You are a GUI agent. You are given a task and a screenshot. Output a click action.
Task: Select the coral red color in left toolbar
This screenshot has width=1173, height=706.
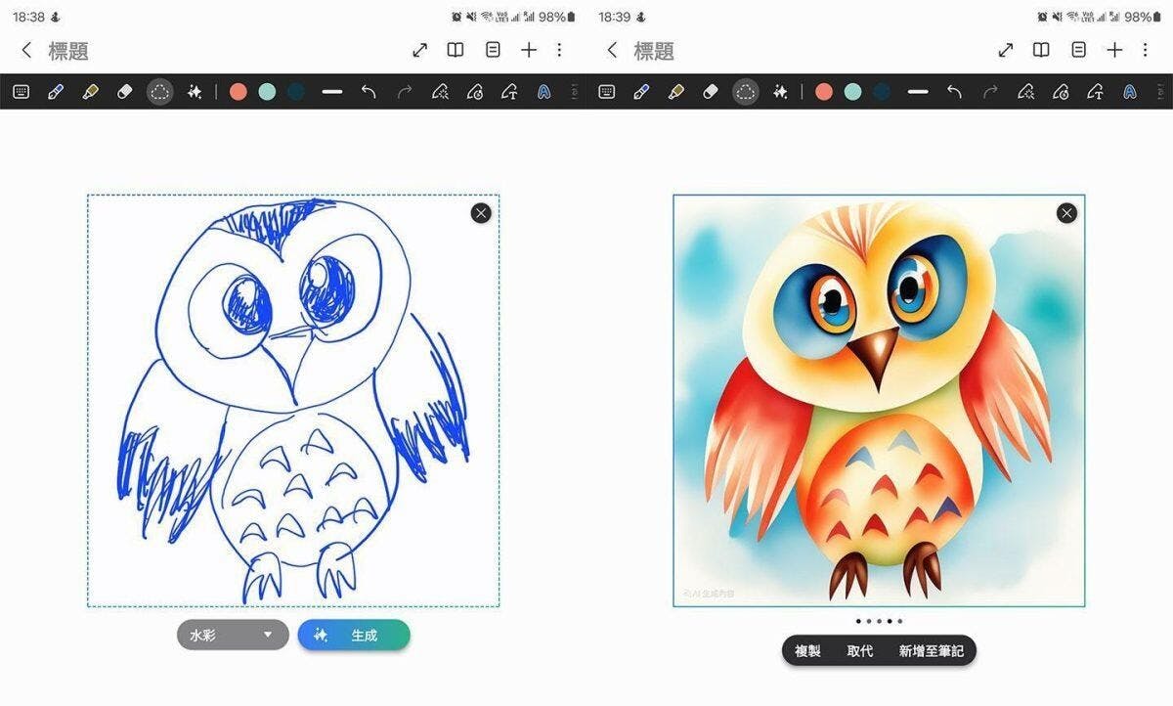coord(238,92)
